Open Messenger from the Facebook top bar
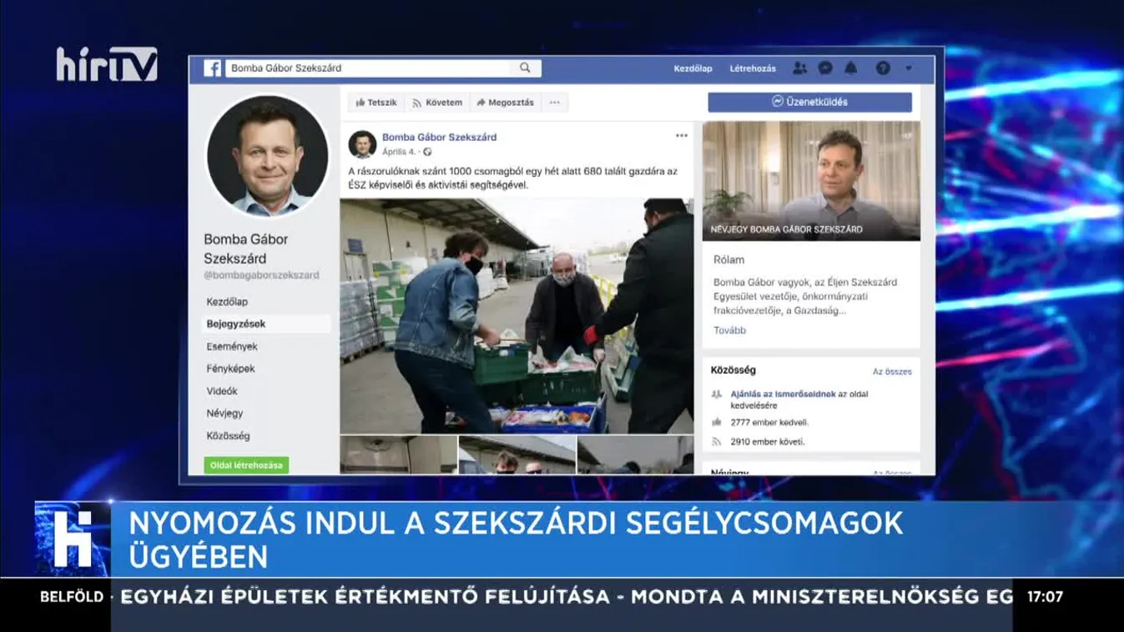 coord(826,68)
